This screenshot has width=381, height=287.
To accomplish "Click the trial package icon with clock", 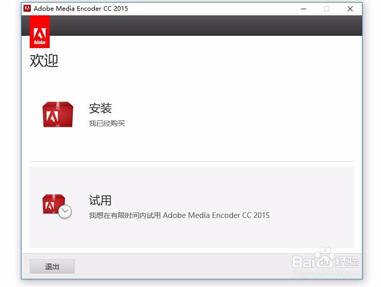I will coord(57,206).
